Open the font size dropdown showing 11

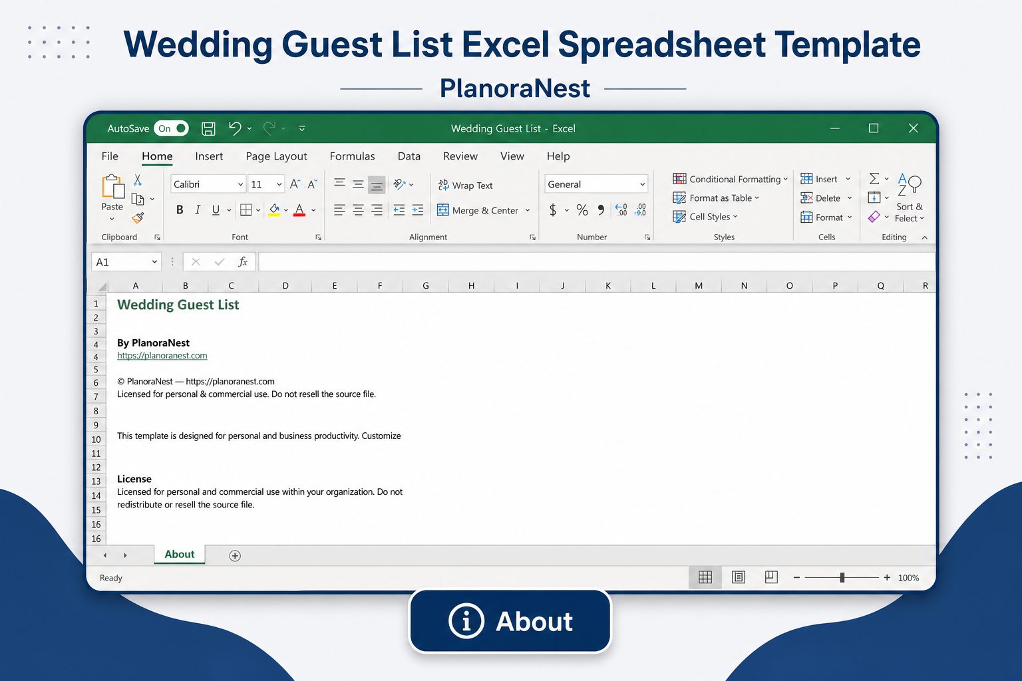279,184
